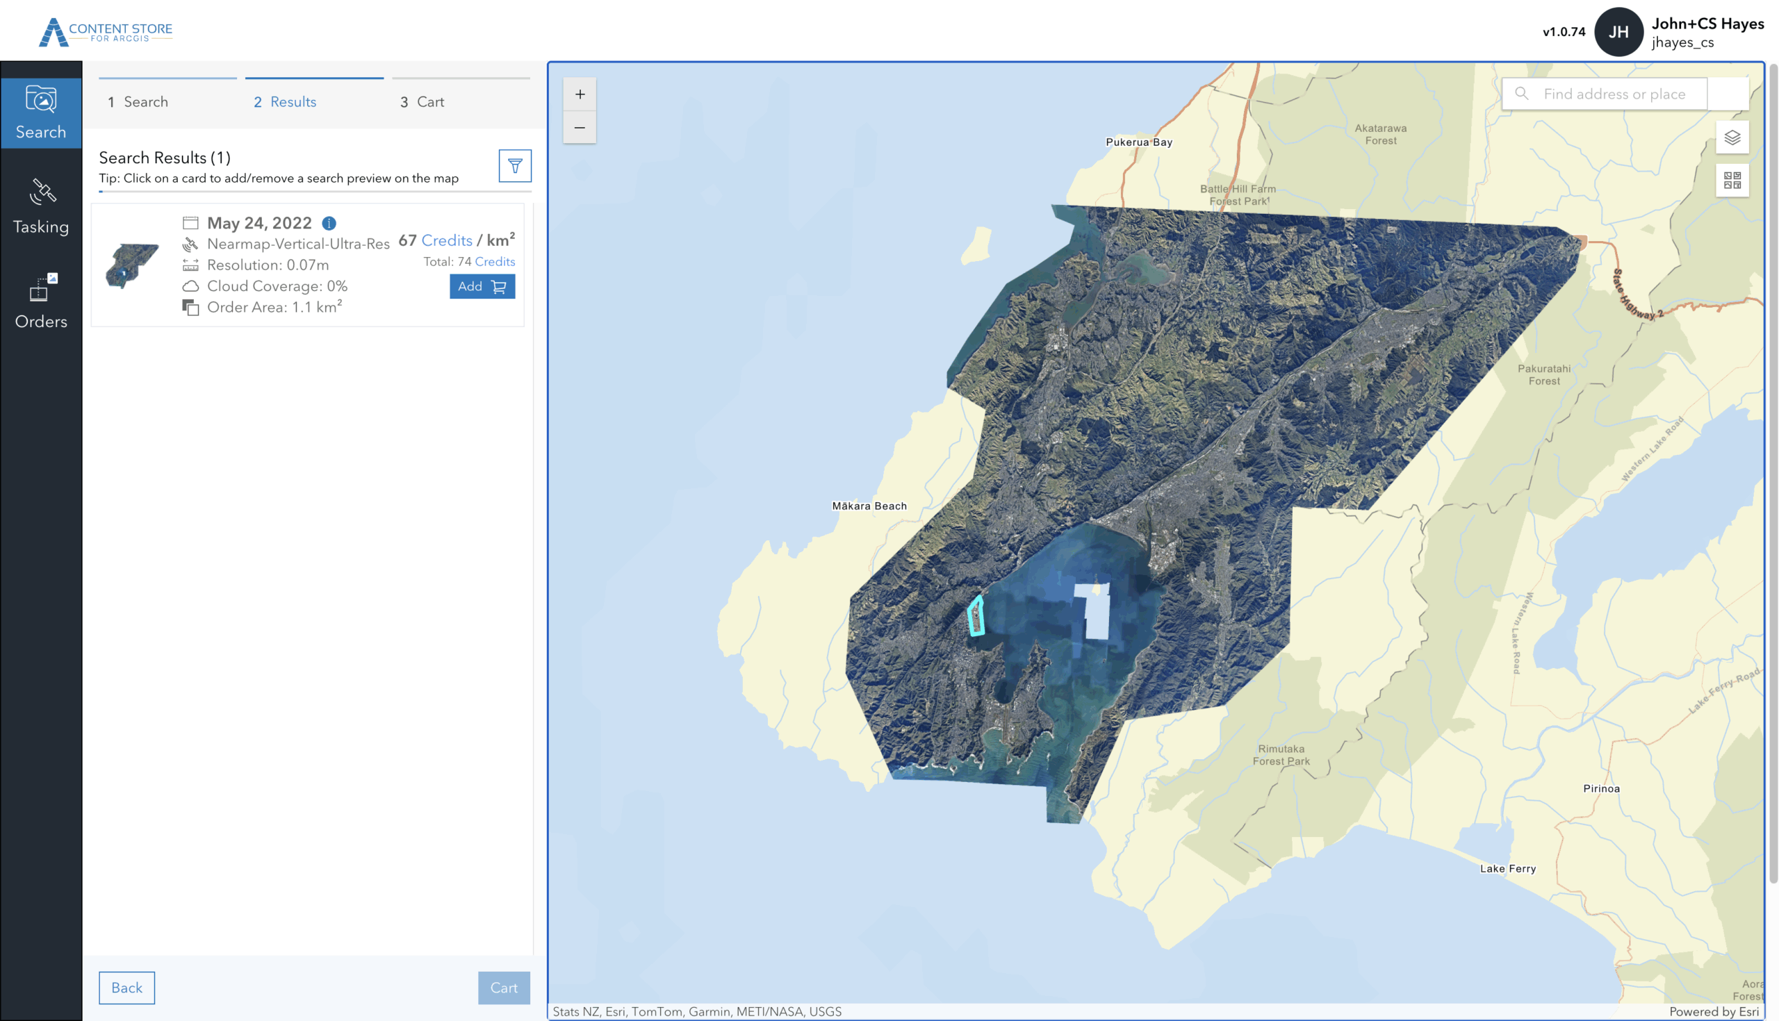Click the JH user avatar

tap(1618, 31)
